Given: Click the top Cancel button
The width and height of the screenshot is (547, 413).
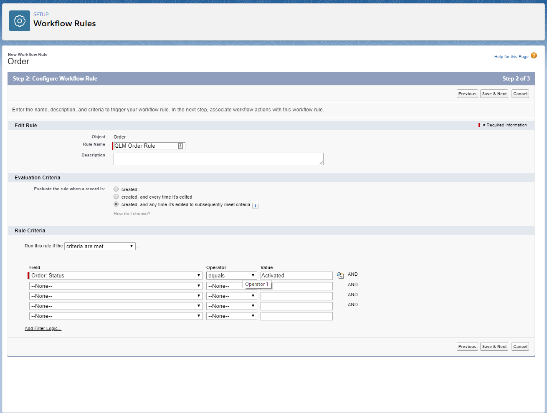Looking at the screenshot, I should tap(520, 94).
